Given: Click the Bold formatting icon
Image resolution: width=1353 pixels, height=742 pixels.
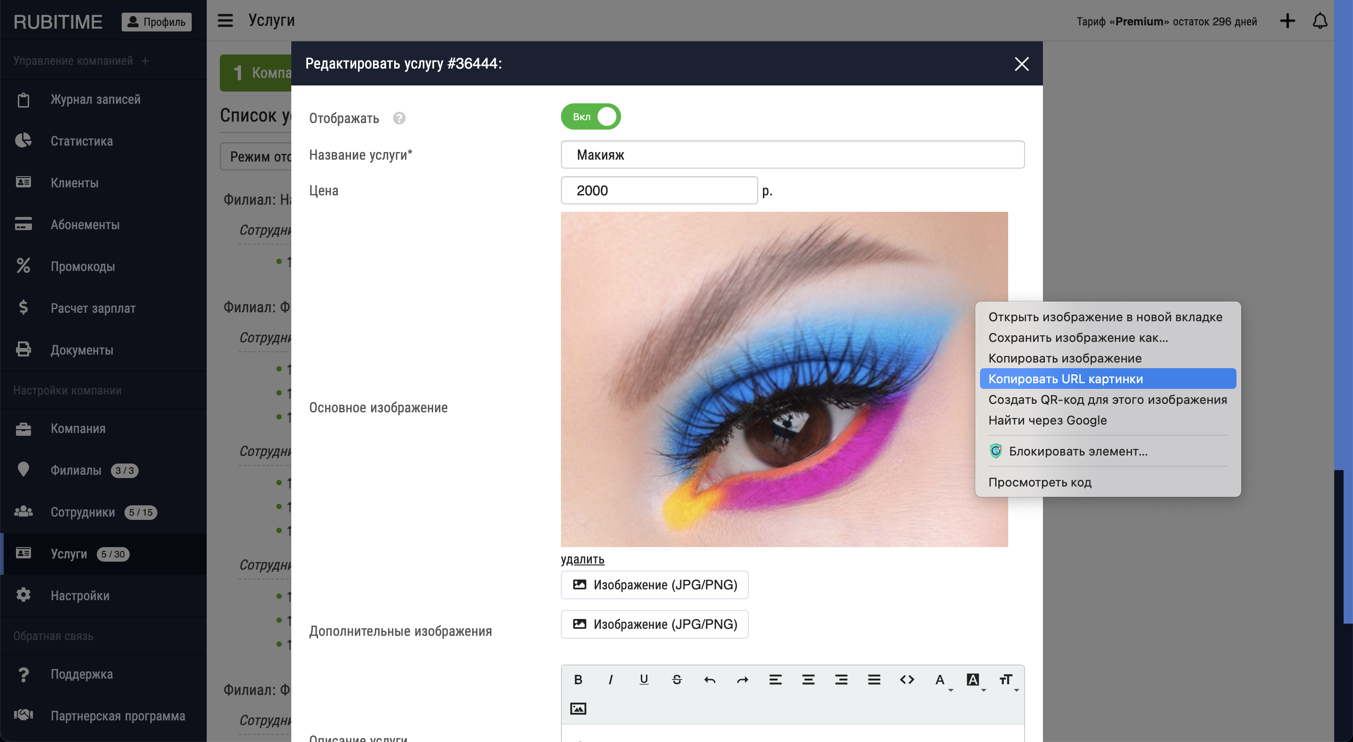Looking at the screenshot, I should [x=578, y=680].
